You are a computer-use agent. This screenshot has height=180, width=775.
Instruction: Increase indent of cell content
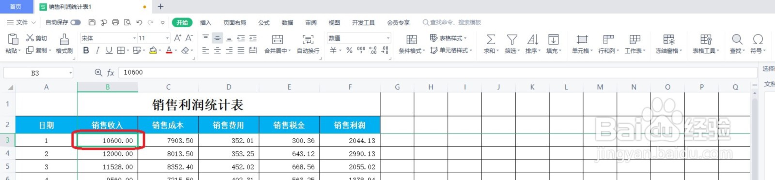(252, 38)
